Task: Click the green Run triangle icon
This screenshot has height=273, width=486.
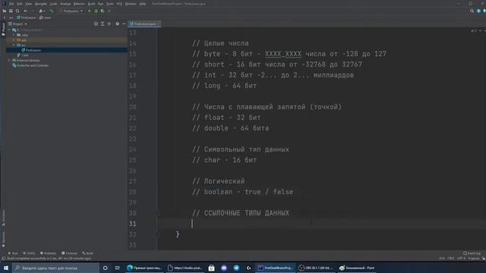Action: [90, 11]
